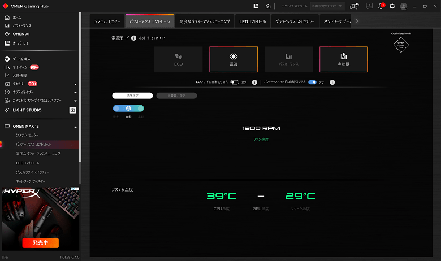The width and height of the screenshot is (441, 261).
Task: Switch to グラフィックス スイッチャー tab
Action: click(x=295, y=21)
